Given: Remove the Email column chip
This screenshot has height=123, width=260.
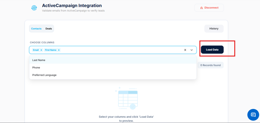Looking at the screenshot, I should point(41,50).
